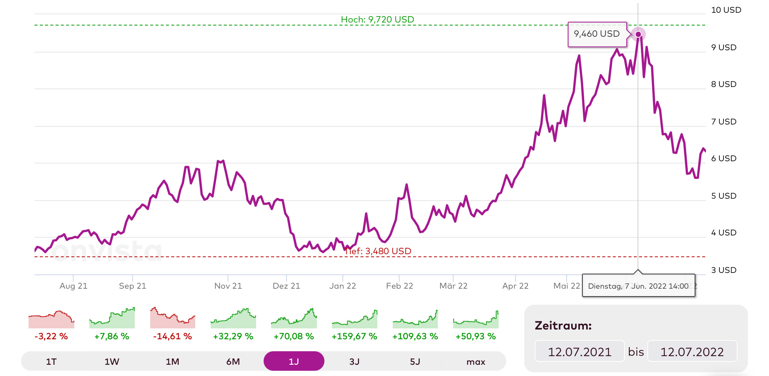The height and width of the screenshot is (376, 769).
Task: Open the +50,93 % max sparkline
Action: click(x=476, y=319)
